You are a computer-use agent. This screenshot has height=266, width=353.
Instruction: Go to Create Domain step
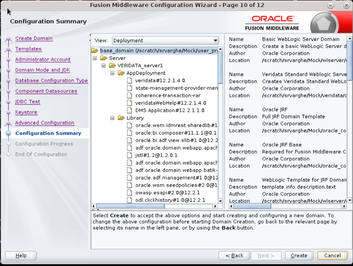[34, 38]
